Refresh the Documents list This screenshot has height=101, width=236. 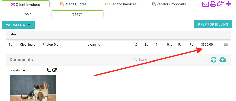tap(214, 60)
